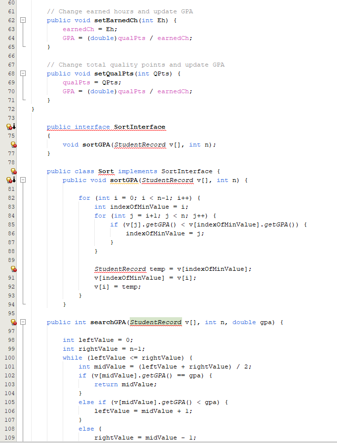Click 'return midValue;' statement
The height and width of the screenshot is (443, 337).
pos(125,384)
